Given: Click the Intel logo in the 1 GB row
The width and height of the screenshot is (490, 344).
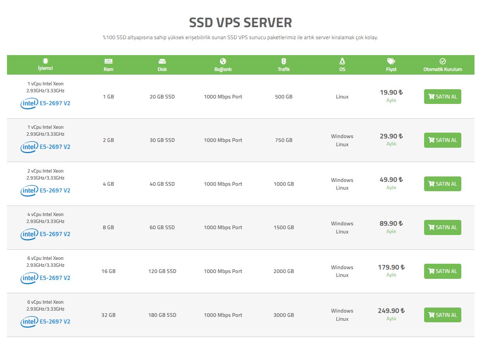Looking at the screenshot, I should (29, 103).
